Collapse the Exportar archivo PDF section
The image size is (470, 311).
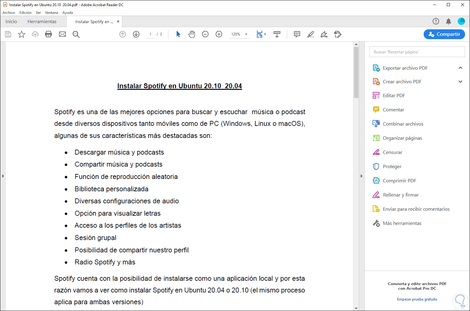(460, 68)
